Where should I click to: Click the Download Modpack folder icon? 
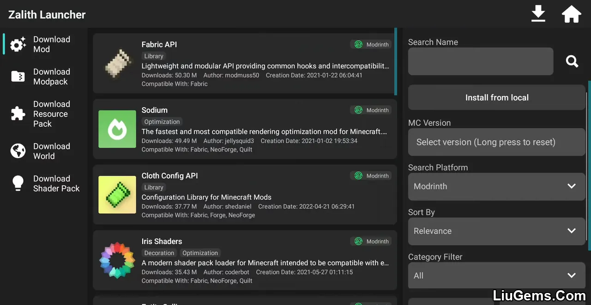pyautogui.click(x=18, y=77)
